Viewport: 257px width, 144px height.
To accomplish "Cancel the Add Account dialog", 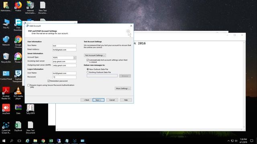I will coord(112,100).
